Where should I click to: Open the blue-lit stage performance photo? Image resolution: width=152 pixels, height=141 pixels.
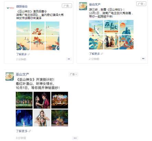point(24,118)
